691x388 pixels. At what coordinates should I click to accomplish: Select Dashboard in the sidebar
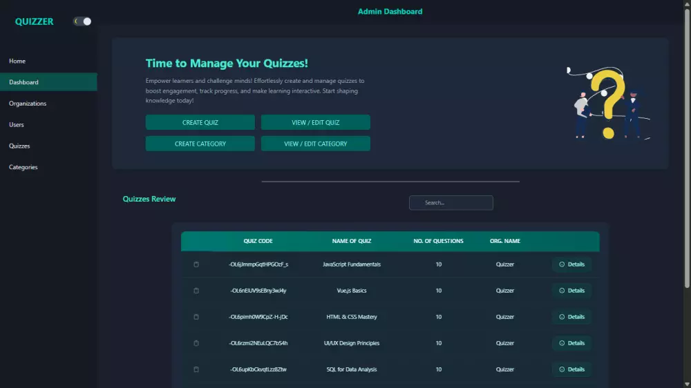[x=48, y=82]
